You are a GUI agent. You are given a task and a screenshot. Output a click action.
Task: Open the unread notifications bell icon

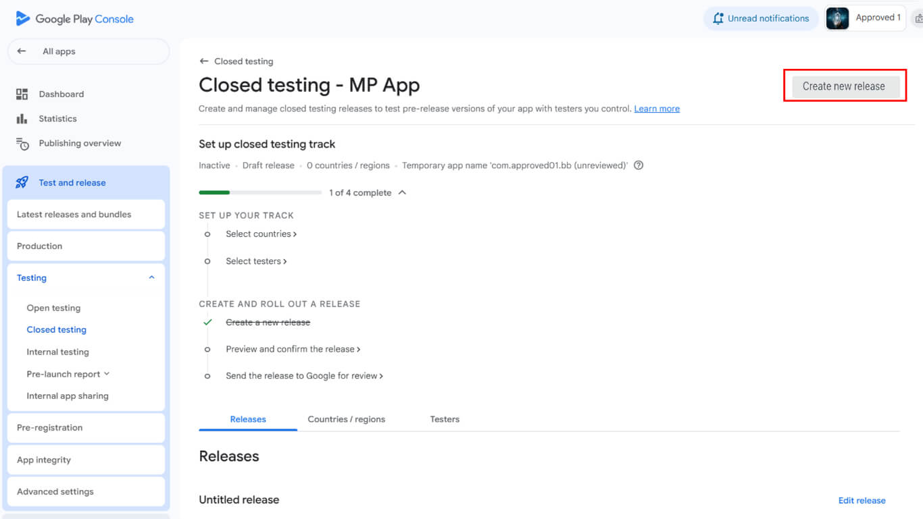pos(718,19)
